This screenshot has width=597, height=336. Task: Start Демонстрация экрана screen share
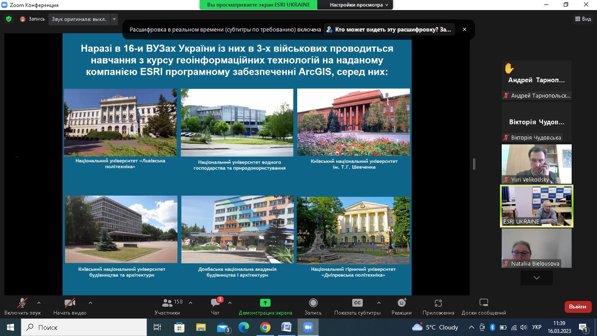(x=265, y=306)
